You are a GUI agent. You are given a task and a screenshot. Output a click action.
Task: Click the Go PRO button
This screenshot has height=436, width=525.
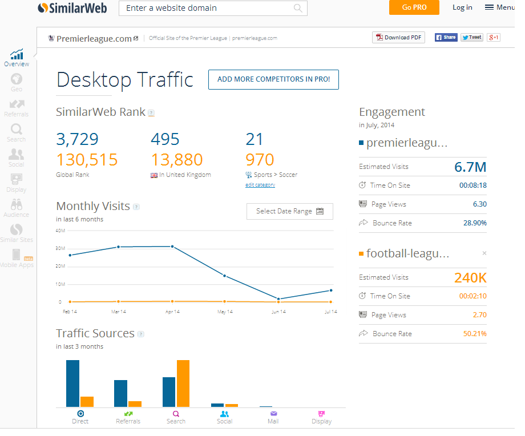(414, 7)
